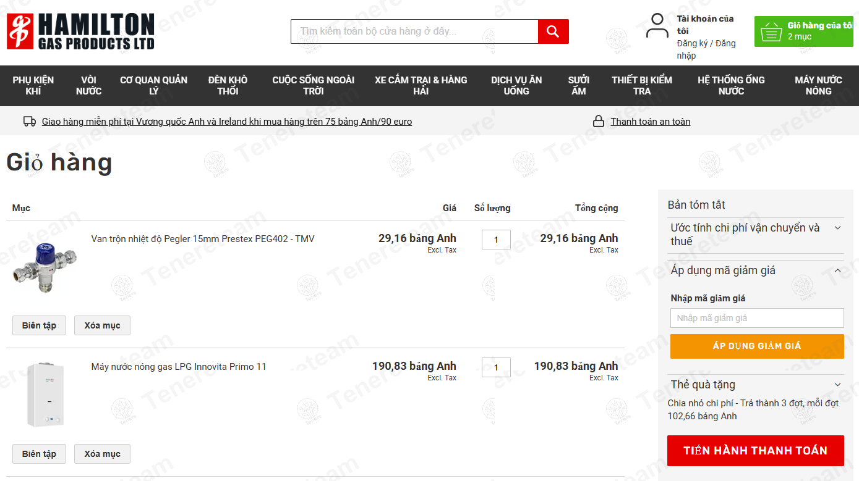Click the secure payment padlock icon

[599, 122]
